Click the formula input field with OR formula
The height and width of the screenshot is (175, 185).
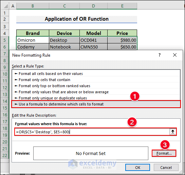[x=92, y=132]
